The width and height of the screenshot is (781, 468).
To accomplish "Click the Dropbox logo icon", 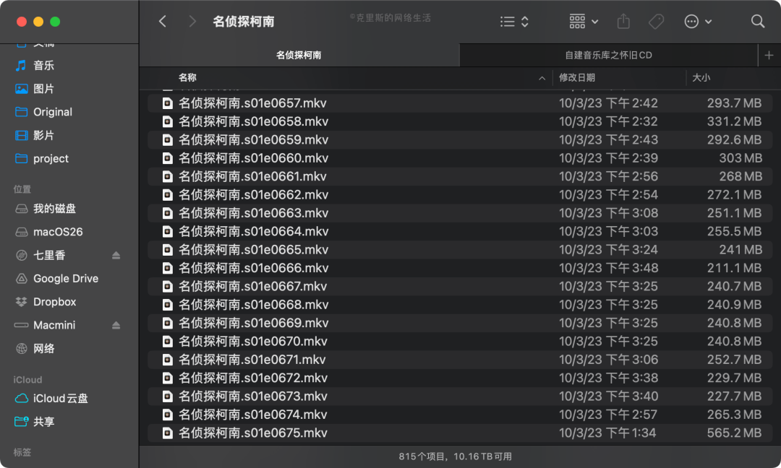I will pos(22,302).
